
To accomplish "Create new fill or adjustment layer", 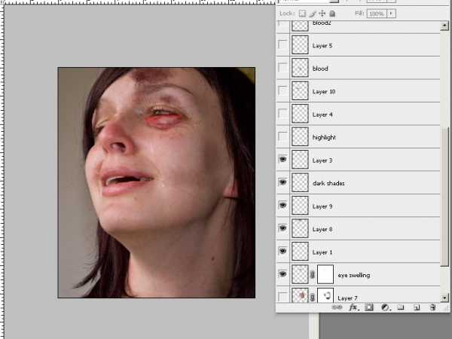I will pyautogui.click(x=386, y=307).
